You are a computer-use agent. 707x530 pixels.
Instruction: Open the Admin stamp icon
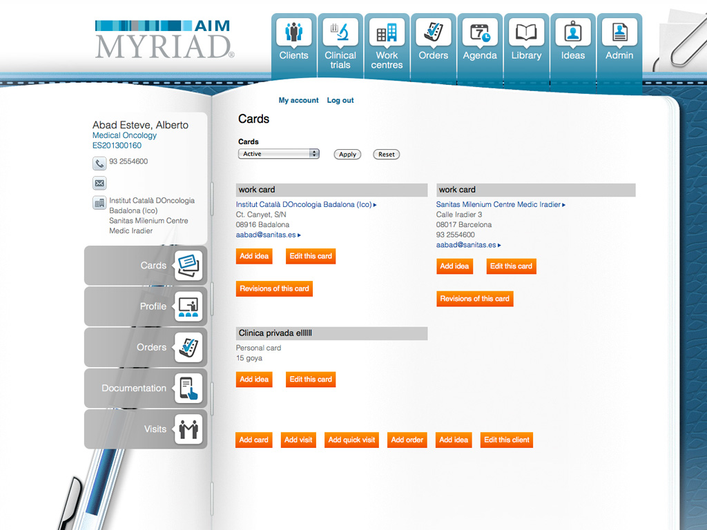point(619,32)
